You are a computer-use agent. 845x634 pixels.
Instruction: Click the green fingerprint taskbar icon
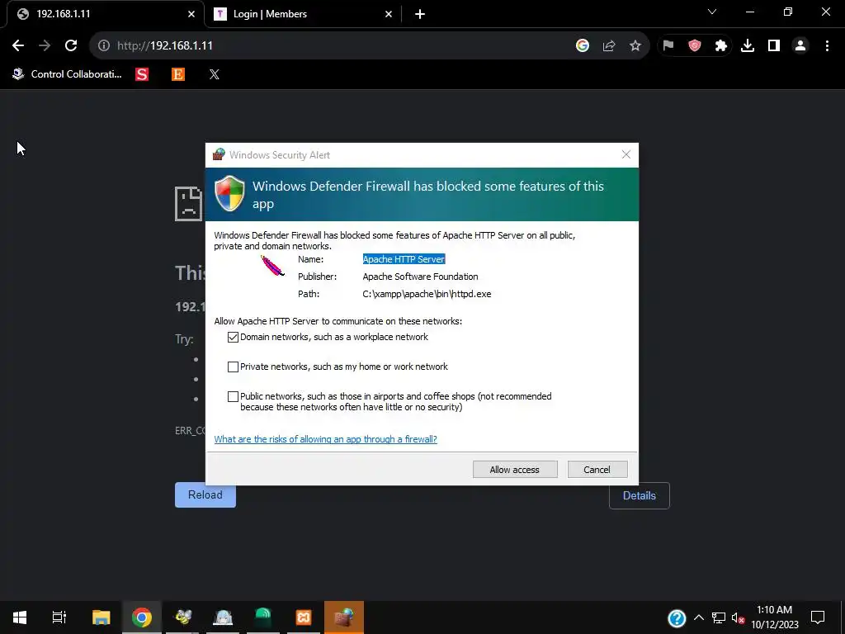(263, 617)
